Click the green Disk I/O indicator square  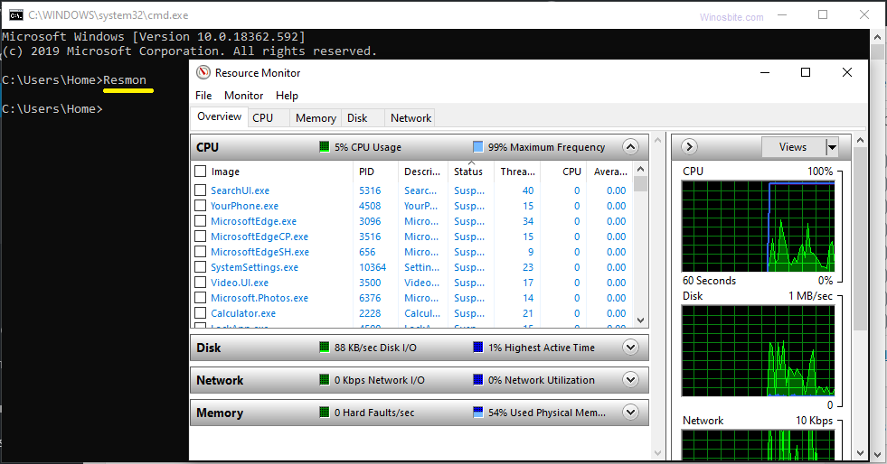pos(325,348)
